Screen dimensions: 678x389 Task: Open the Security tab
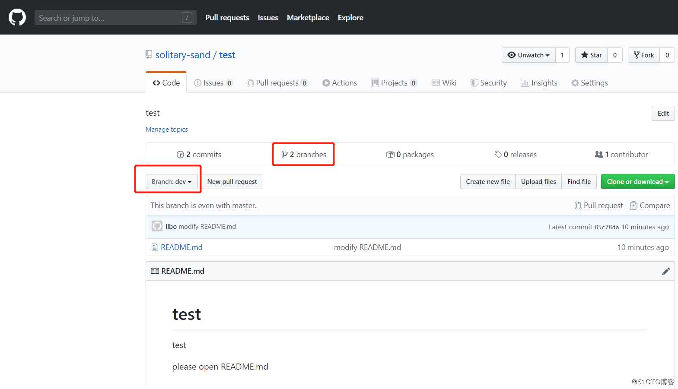[x=489, y=83]
